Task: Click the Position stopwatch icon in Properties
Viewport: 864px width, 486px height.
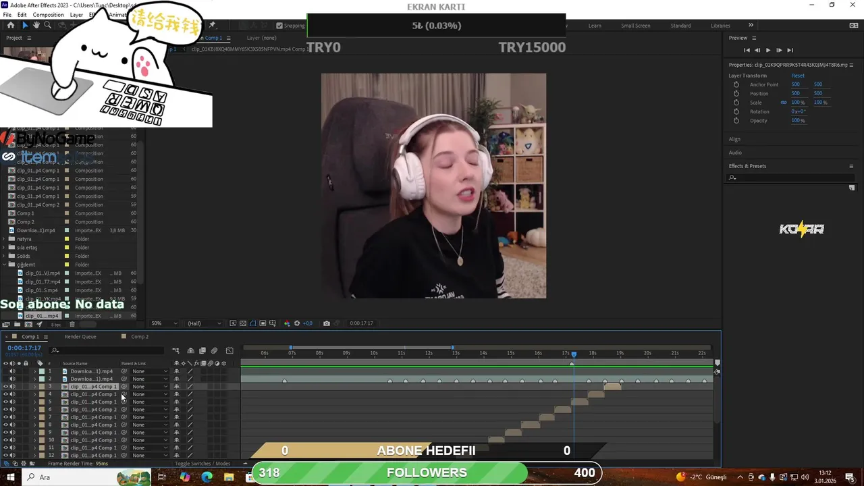Action: coord(736,93)
